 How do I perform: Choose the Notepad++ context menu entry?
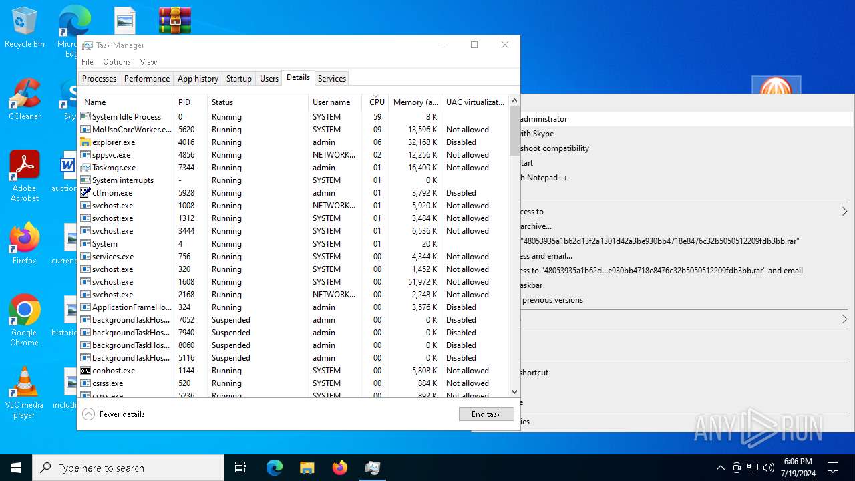coord(686,178)
